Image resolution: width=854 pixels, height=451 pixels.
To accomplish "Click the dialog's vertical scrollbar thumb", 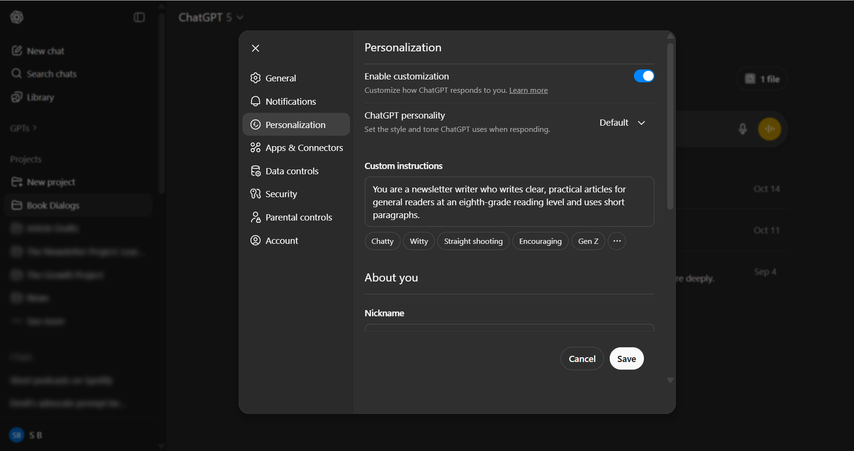I will tap(670, 126).
